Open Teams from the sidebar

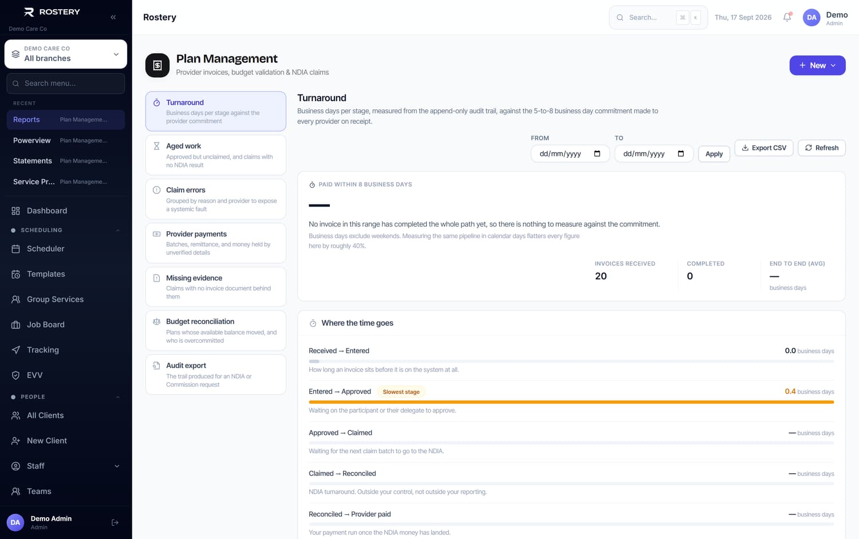[66, 492]
